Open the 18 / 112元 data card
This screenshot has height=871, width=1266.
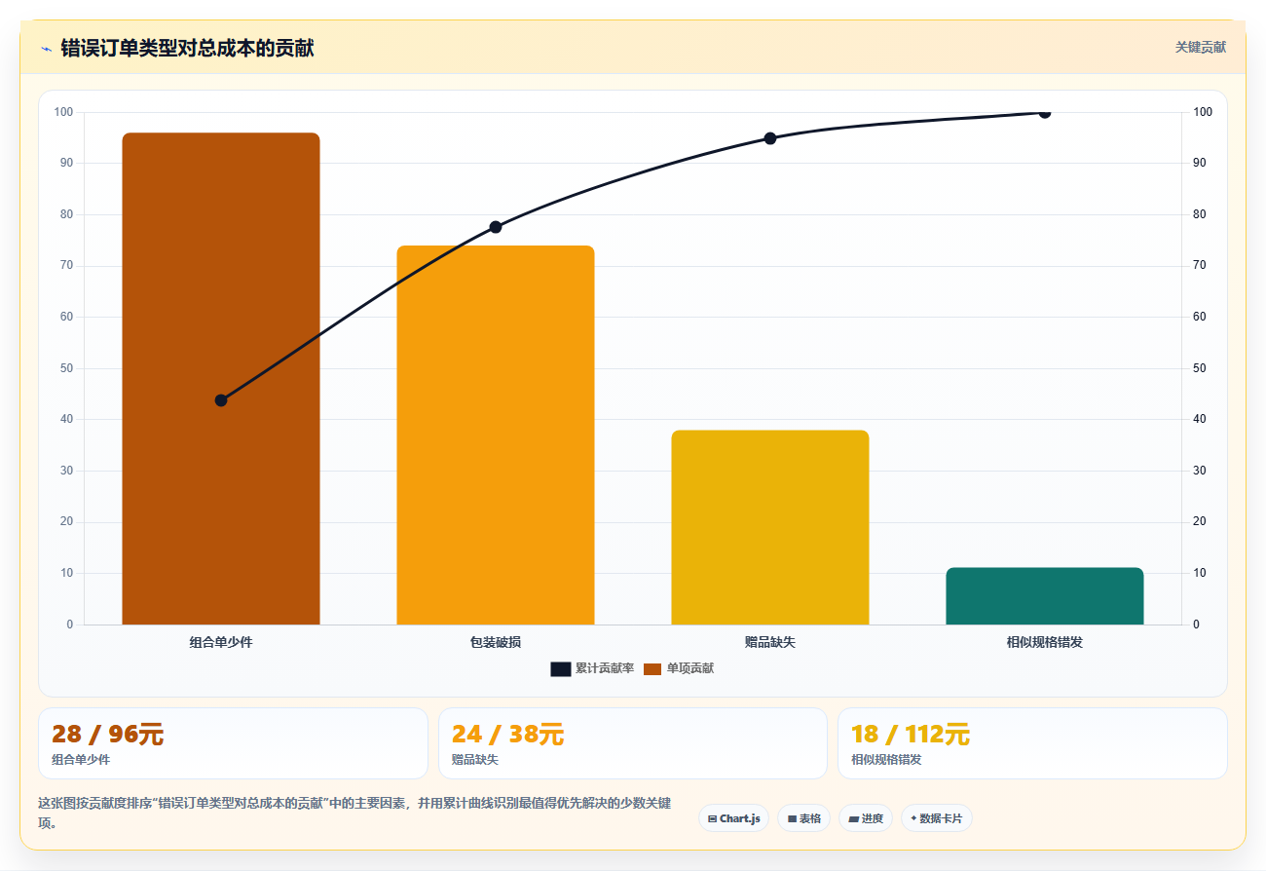pyautogui.click(x=1032, y=743)
